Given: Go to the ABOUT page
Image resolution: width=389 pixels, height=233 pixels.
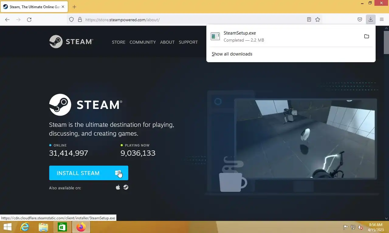Looking at the screenshot, I should point(167,42).
